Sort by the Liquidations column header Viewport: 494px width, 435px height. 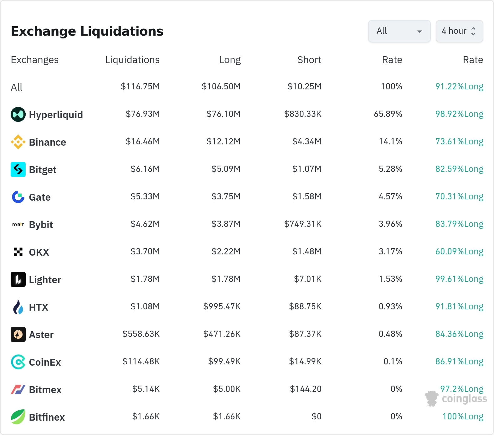(x=132, y=60)
